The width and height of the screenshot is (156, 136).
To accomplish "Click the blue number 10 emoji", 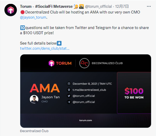I will (x=22, y=27).
